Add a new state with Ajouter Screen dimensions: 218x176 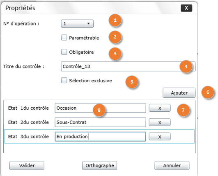coord(179,93)
